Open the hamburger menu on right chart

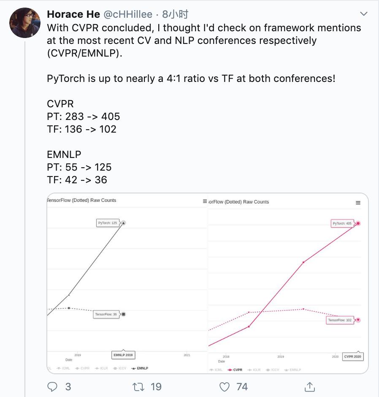pyautogui.click(x=358, y=203)
